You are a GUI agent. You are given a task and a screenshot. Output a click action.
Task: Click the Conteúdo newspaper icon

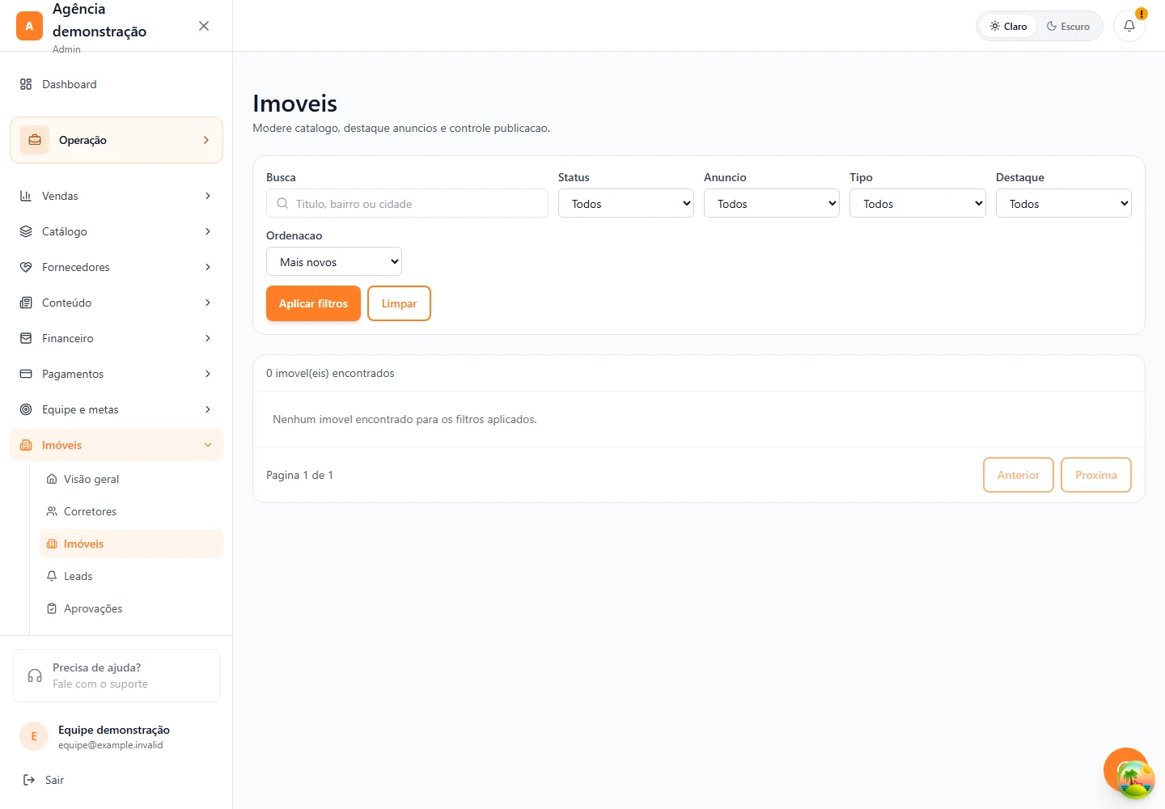point(26,303)
